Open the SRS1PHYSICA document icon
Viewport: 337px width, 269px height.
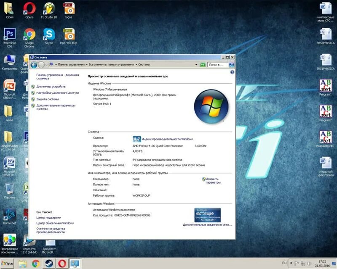coord(325,62)
